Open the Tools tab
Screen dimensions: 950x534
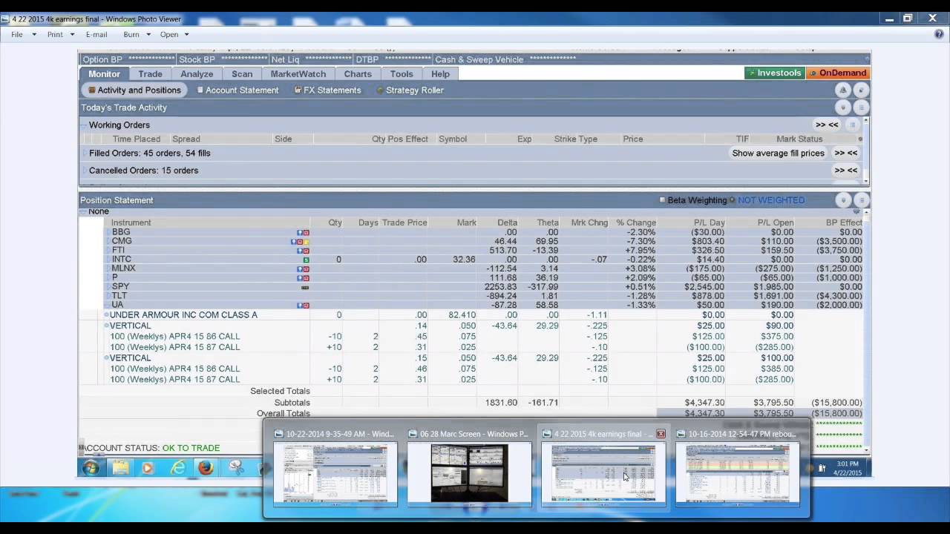click(402, 73)
